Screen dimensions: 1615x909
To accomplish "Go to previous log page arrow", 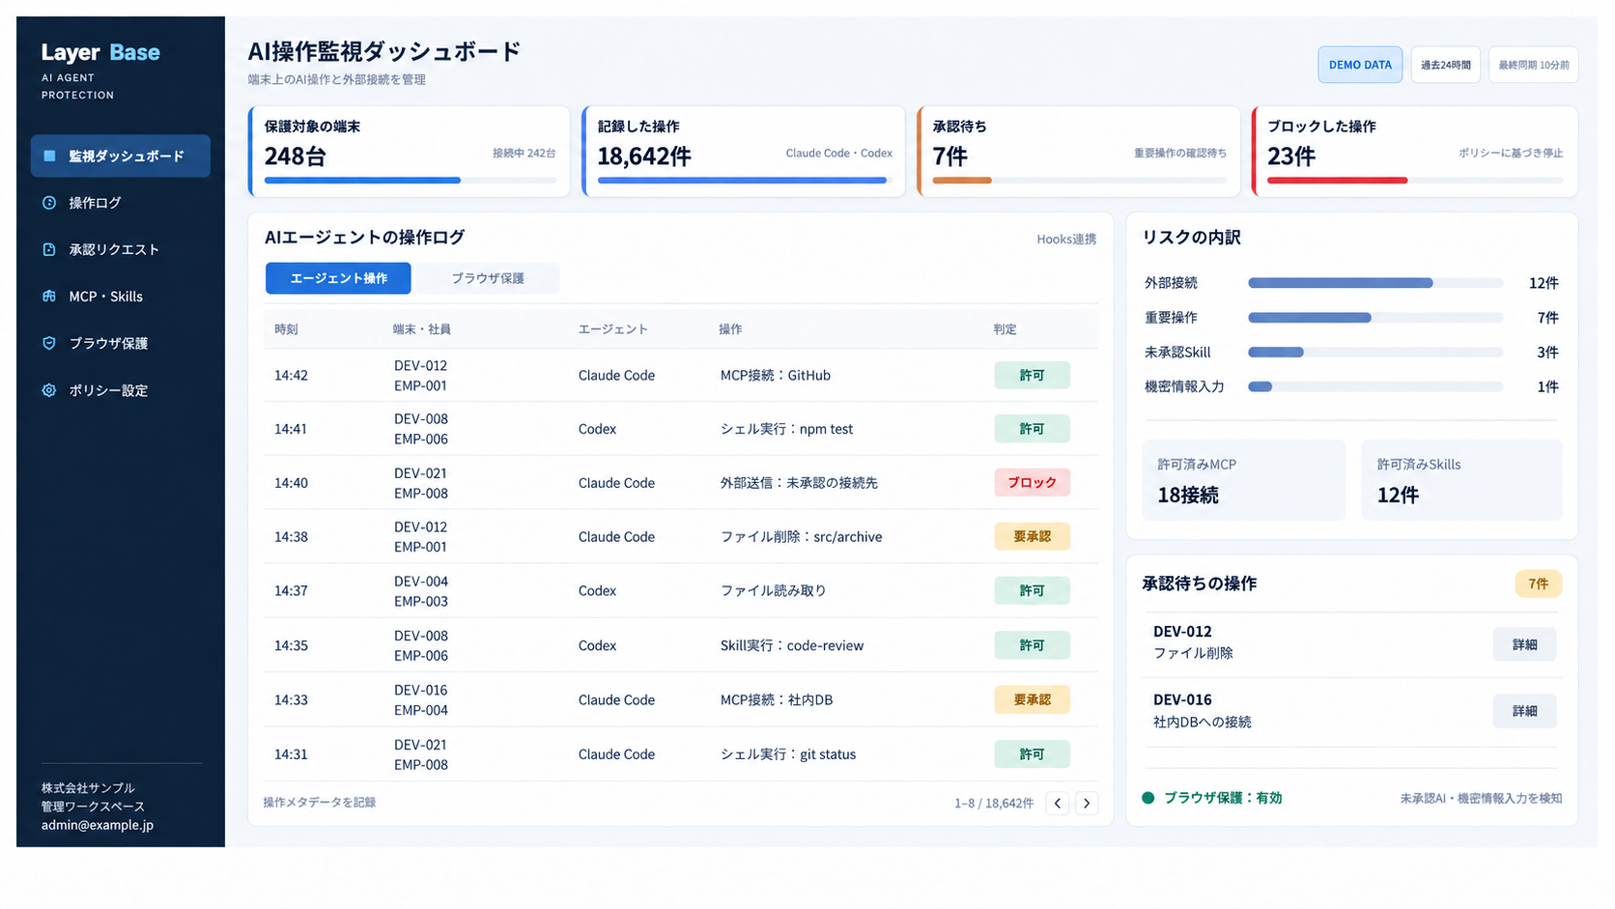I will 1058,803.
